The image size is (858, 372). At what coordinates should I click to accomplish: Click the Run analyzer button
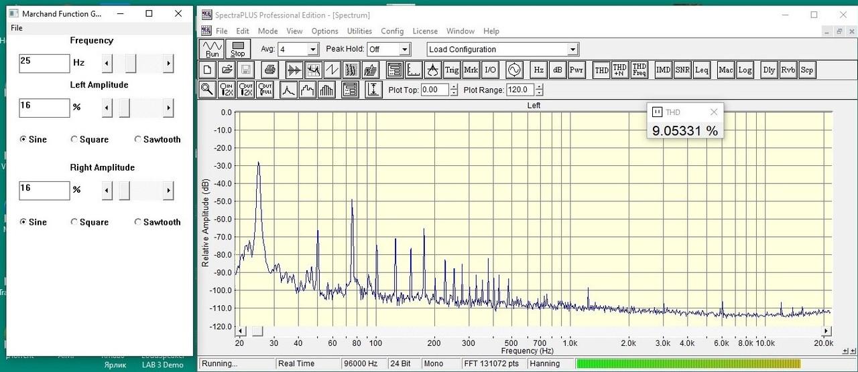pos(212,49)
